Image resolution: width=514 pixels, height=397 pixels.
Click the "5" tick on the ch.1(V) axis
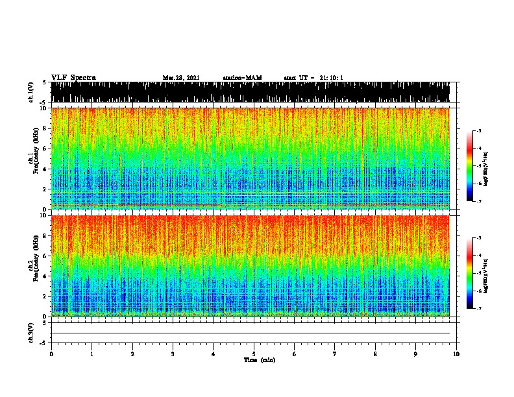point(44,82)
